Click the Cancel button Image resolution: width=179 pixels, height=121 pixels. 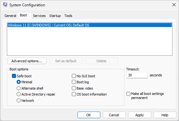114,115
